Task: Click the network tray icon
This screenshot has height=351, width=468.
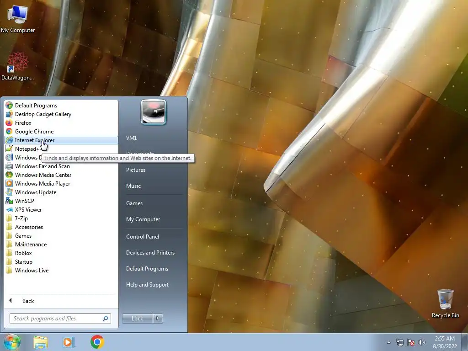Action: coord(399,342)
